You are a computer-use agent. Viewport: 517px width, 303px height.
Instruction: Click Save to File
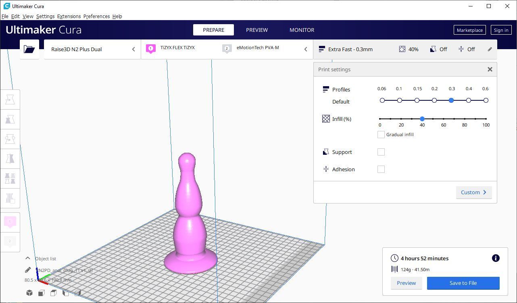point(463,283)
